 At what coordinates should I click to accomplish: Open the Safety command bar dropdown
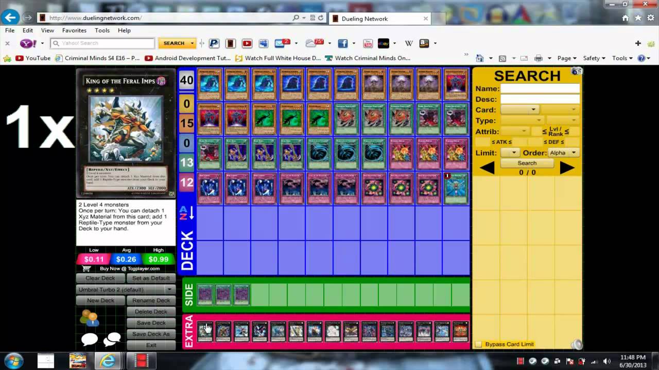pos(594,58)
